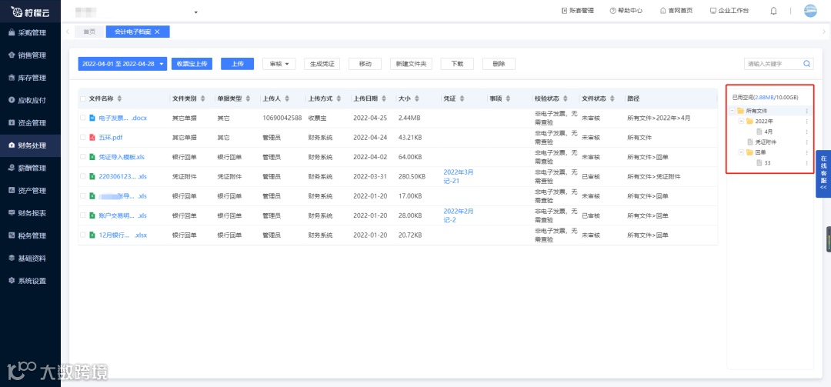Open 应收应付 in the sidebar
The width and height of the screenshot is (831, 387).
[x=30, y=100]
